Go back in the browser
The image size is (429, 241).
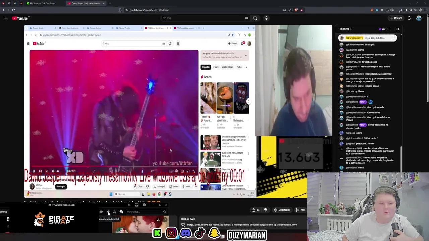pyautogui.click(x=4, y=10)
